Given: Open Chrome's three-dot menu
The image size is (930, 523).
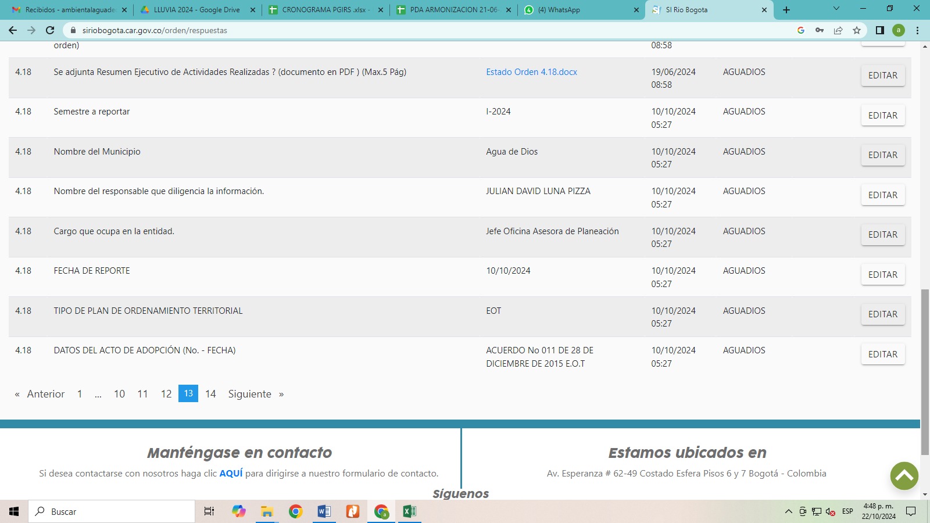Looking at the screenshot, I should 917,30.
